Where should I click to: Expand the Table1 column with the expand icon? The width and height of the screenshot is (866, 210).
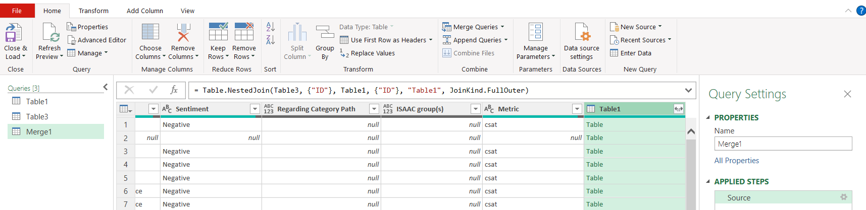[678, 109]
